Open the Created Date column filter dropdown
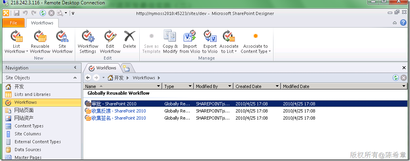 [x=277, y=86]
